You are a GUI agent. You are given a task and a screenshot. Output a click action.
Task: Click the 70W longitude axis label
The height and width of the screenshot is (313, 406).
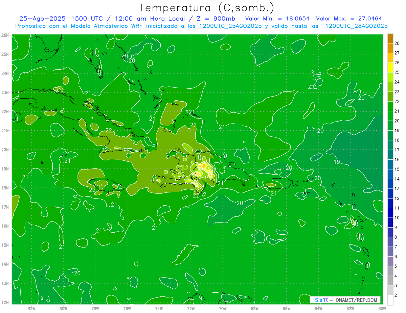pyautogui.click(x=223, y=308)
